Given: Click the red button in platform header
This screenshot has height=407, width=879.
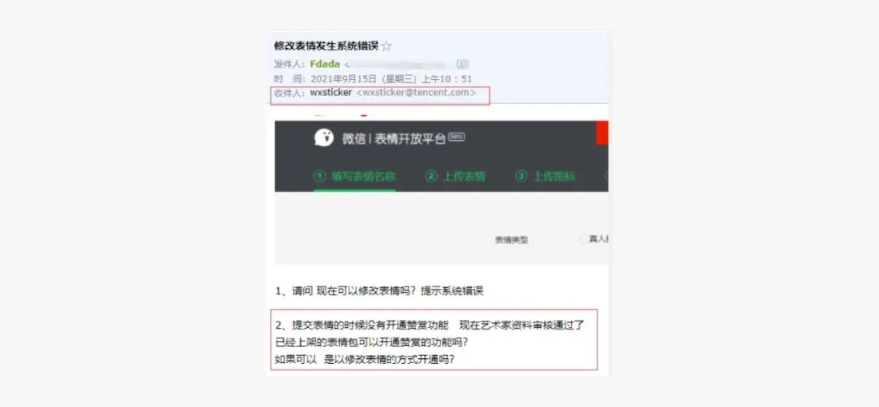Looking at the screenshot, I should [602, 133].
